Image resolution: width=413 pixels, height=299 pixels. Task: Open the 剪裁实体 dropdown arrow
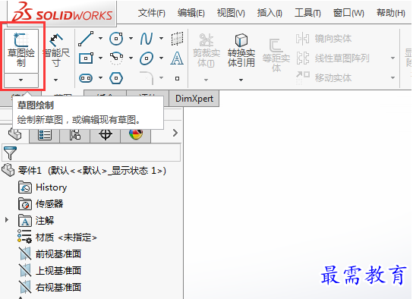point(206,80)
